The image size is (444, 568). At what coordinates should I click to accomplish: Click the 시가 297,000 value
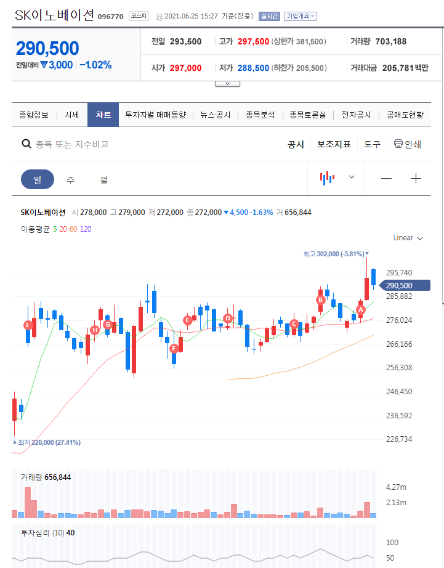point(185,68)
